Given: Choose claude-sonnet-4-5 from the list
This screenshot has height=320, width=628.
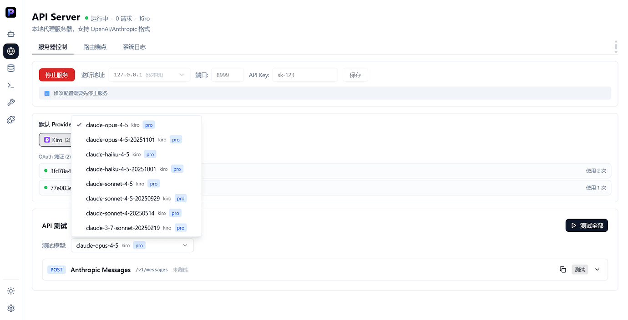Looking at the screenshot, I should pyautogui.click(x=136, y=184).
